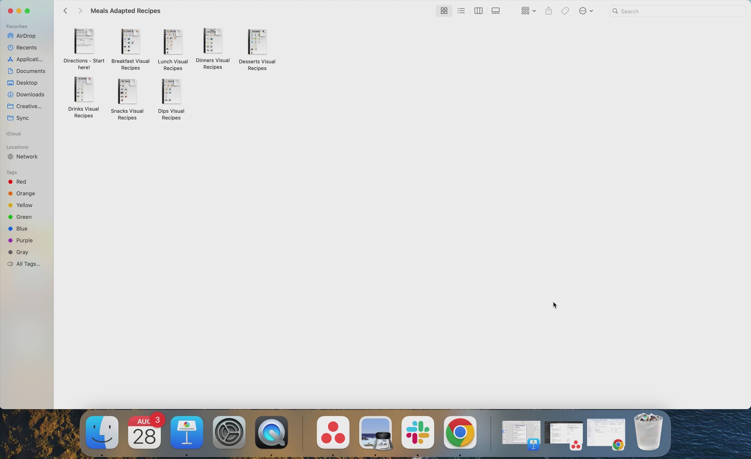The height and width of the screenshot is (459, 751).
Task: Switch to gallery view
Action: point(495,11)
